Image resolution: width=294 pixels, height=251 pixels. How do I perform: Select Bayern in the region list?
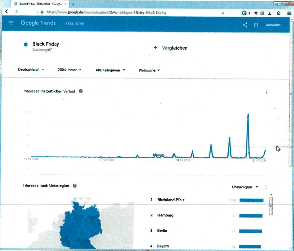coord(163,246)
